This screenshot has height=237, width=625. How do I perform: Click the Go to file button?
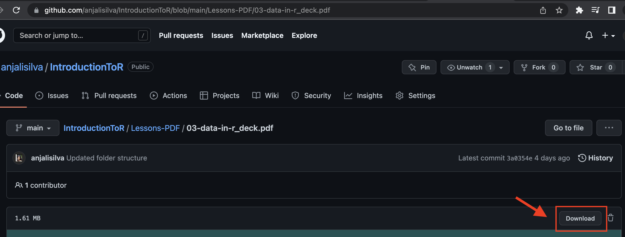click(x=569, y=128)
